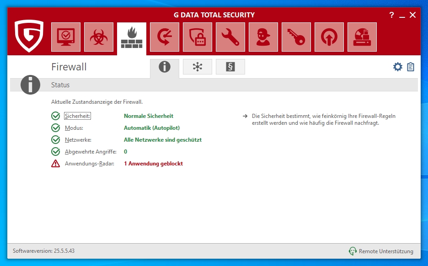Click Aktuelle Zustandsanzeige der Firewall text
The width and height of the screenshot is (428, 266).
click(97, 102)
